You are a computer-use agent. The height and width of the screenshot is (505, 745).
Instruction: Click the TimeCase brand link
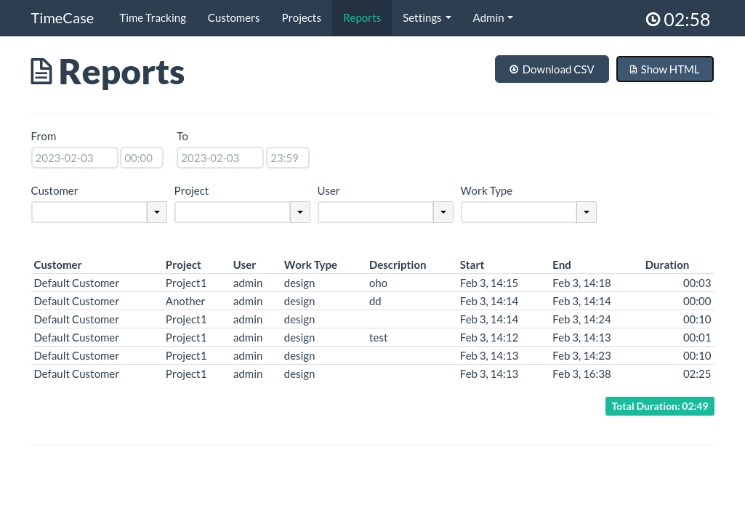[x=63, y=18]
